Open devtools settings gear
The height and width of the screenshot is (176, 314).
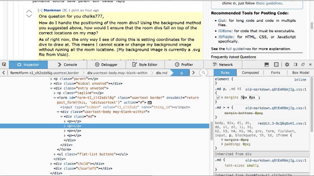coord(287,64)
